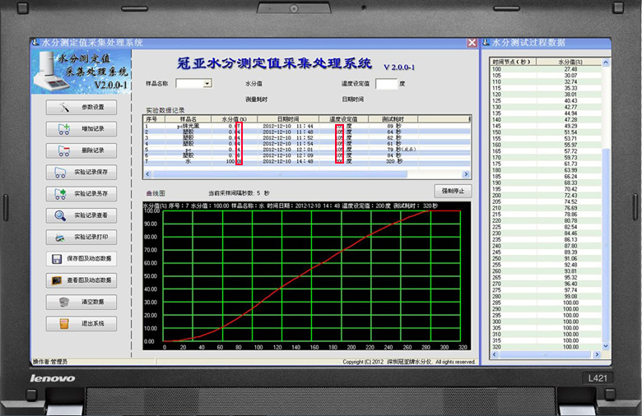Image resolution: width=642 pixels, height=416 pixels.
Task: Save records via 实验记录保存 cart icon
Action: (x=81, y=172)
